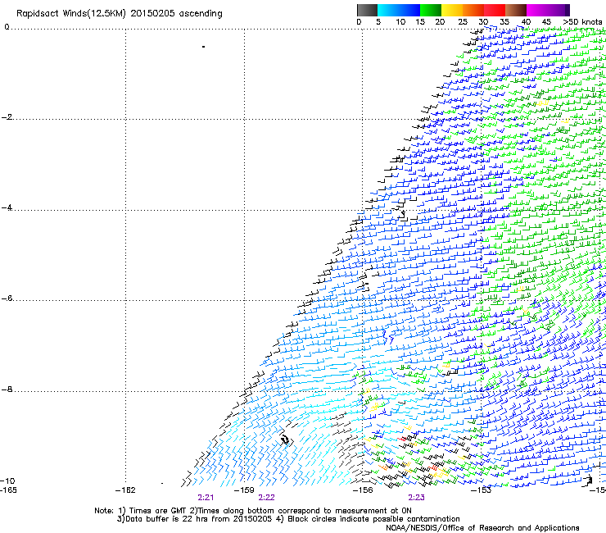The height and width of the screenshot is (533, 606).
Task: Click the 'Data buffer is 22 hrs' note line
Action: (x=288, y=519)
